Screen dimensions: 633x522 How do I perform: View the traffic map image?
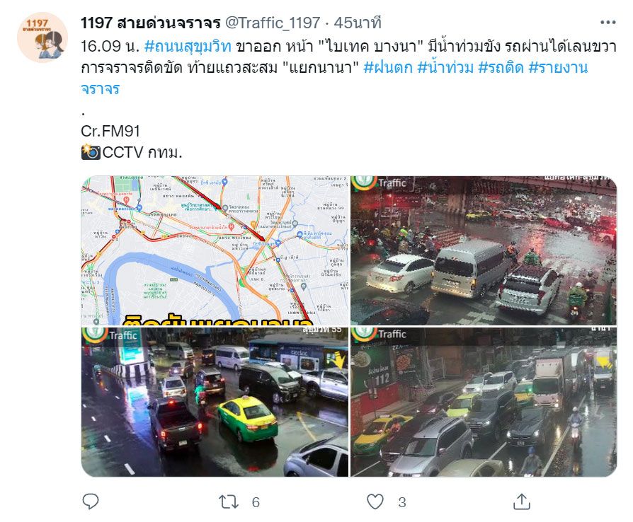tap(215, 250)
